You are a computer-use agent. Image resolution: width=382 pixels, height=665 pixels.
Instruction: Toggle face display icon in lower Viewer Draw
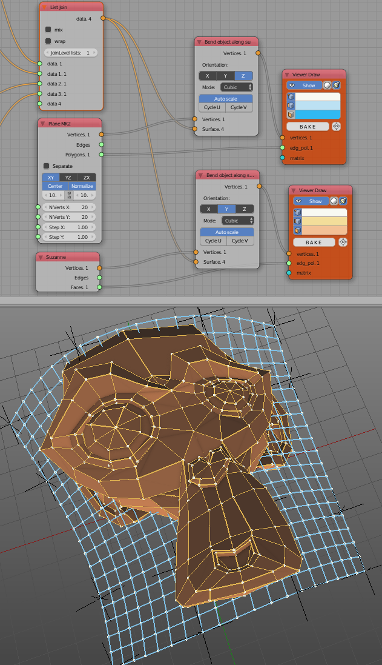point(298,230)
